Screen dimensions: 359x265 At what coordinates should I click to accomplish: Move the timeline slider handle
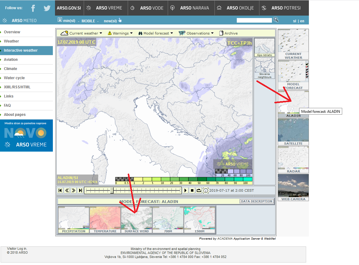pyautogui.click(x=112, y=190)
